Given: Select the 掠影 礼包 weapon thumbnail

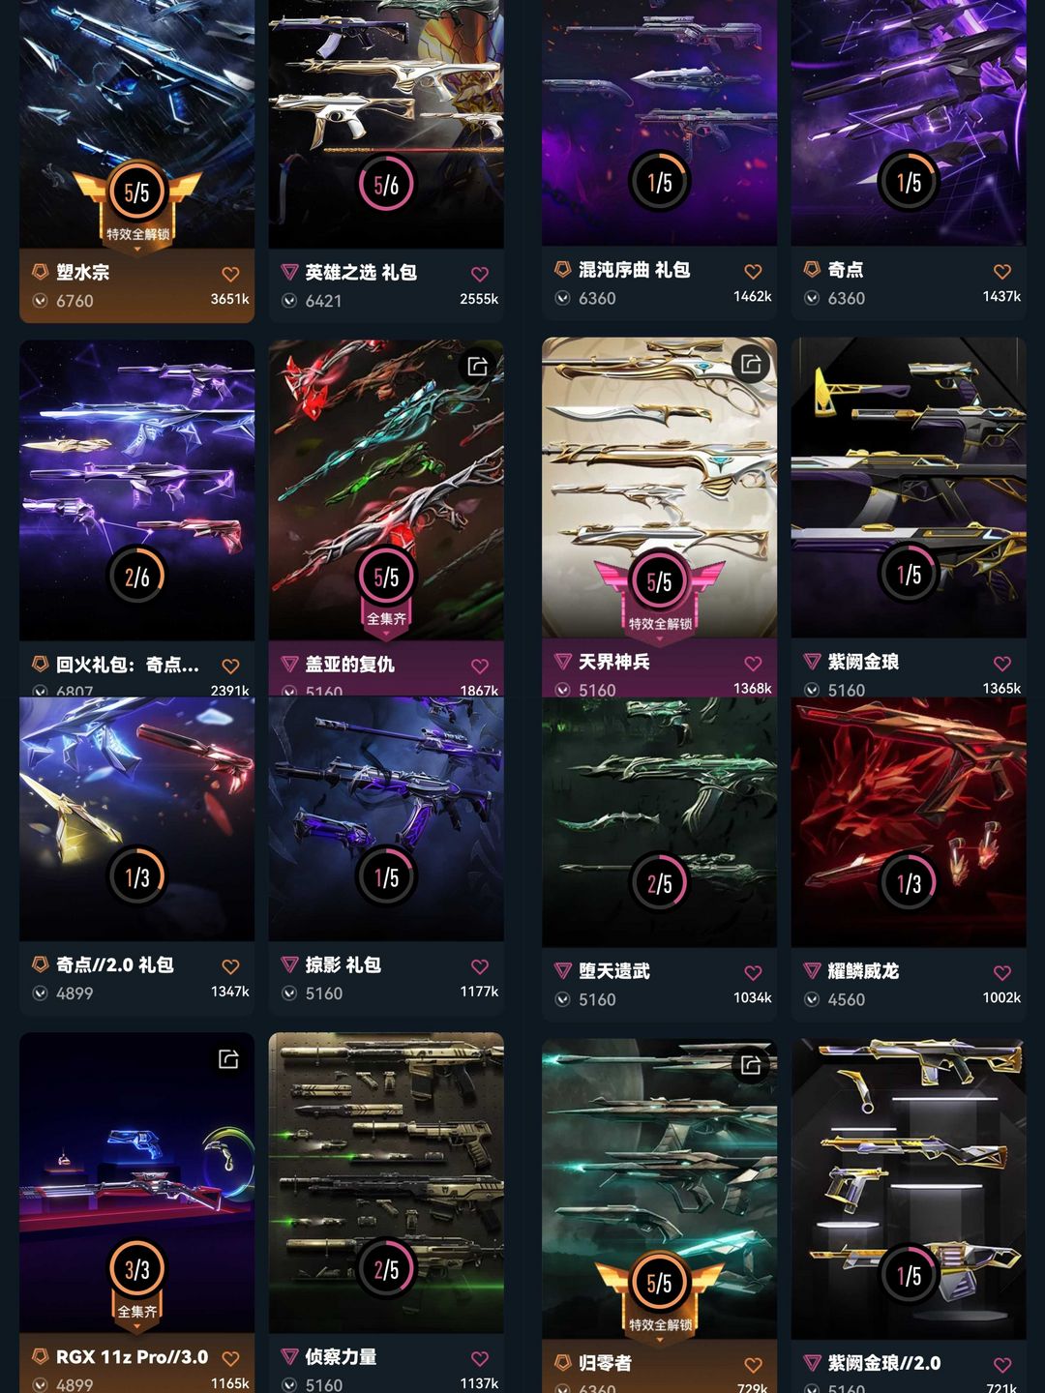Looking at the screenshot, I should coord(386,818).
